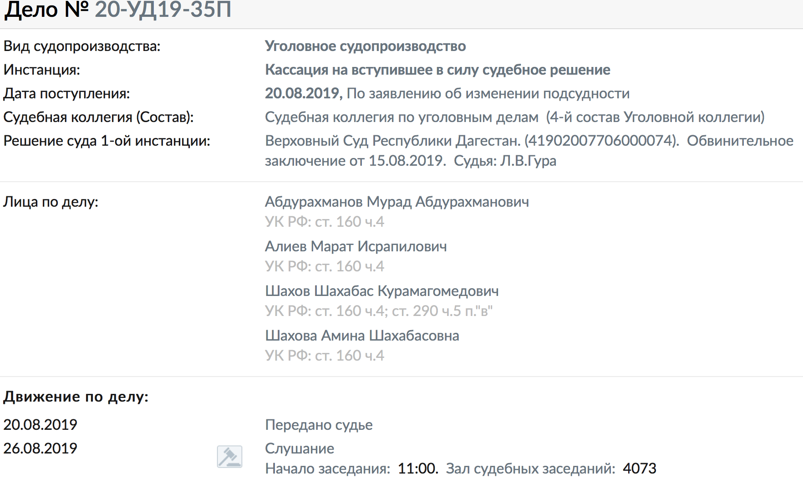
Task: Click 'Лица по делу:' label
Action: 51,202
